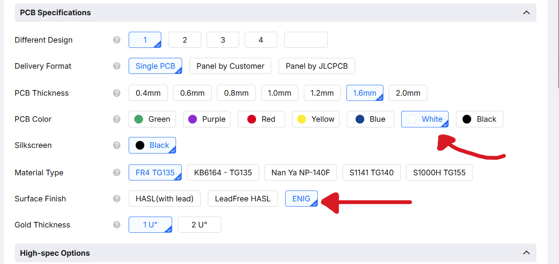Click Silkscreen help question icon

coord(116,145)
